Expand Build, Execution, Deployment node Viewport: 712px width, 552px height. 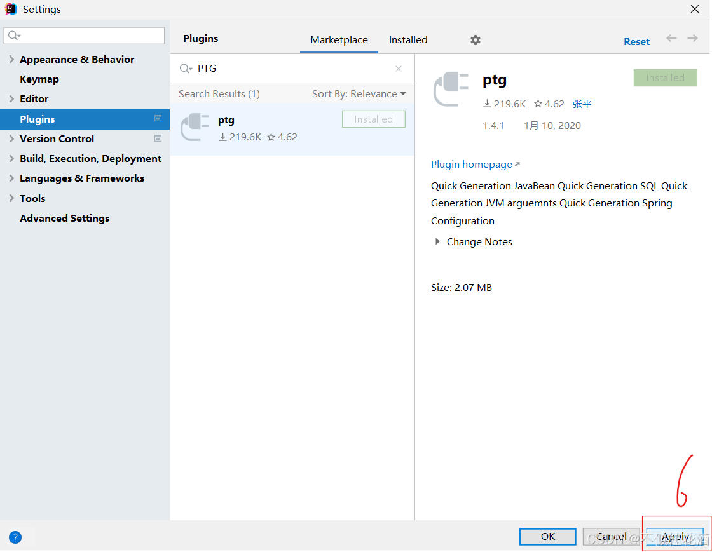(x=11, y=158)
